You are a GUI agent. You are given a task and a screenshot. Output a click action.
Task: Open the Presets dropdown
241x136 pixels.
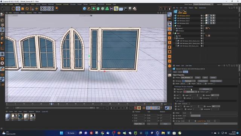click(x=187, y=77)
